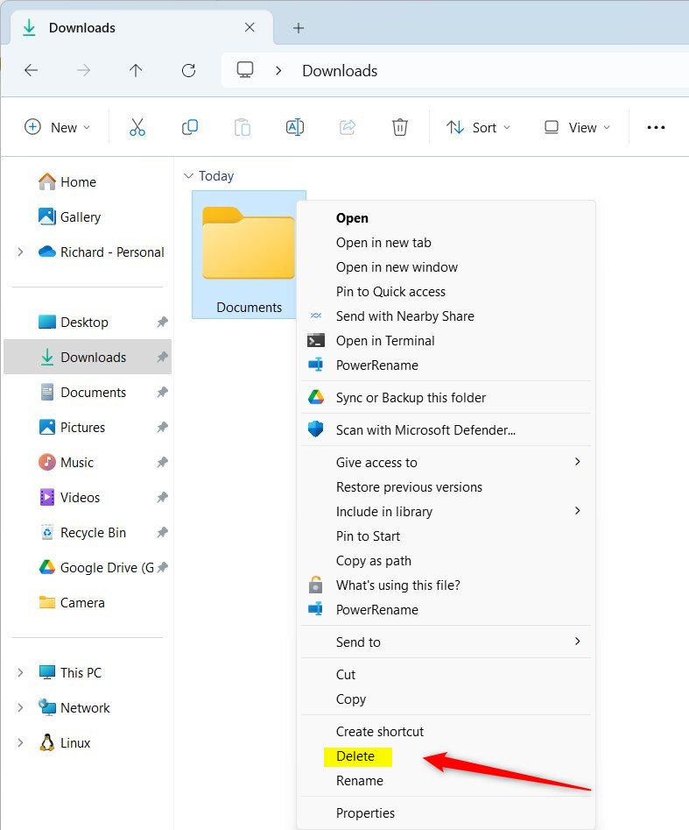Choose Scan with Microsoft Defender option

[x=425, y=430]
